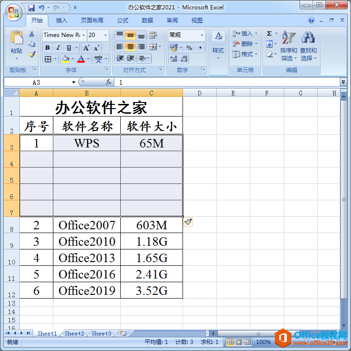Select all cells corner button
This screenshot has width=351, height=351.
[11, 93]
